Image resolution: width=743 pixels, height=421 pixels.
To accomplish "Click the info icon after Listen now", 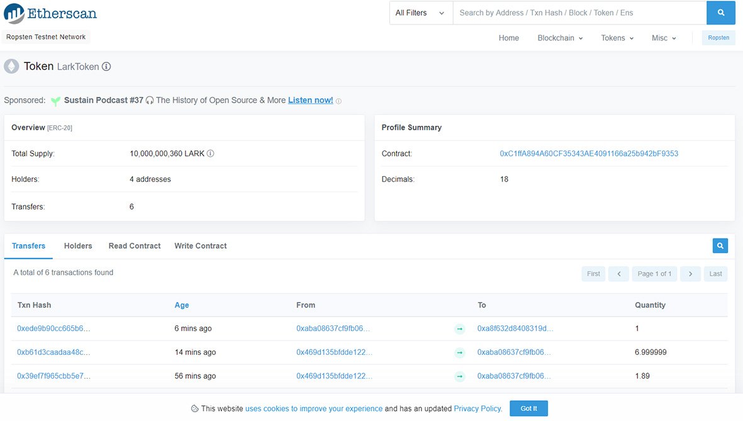I will click(338, 101).
